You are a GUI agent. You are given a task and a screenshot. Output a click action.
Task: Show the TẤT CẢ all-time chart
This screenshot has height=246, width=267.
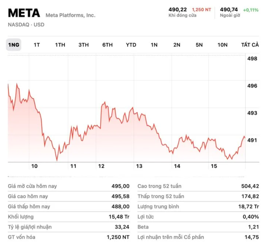(250, 45)
